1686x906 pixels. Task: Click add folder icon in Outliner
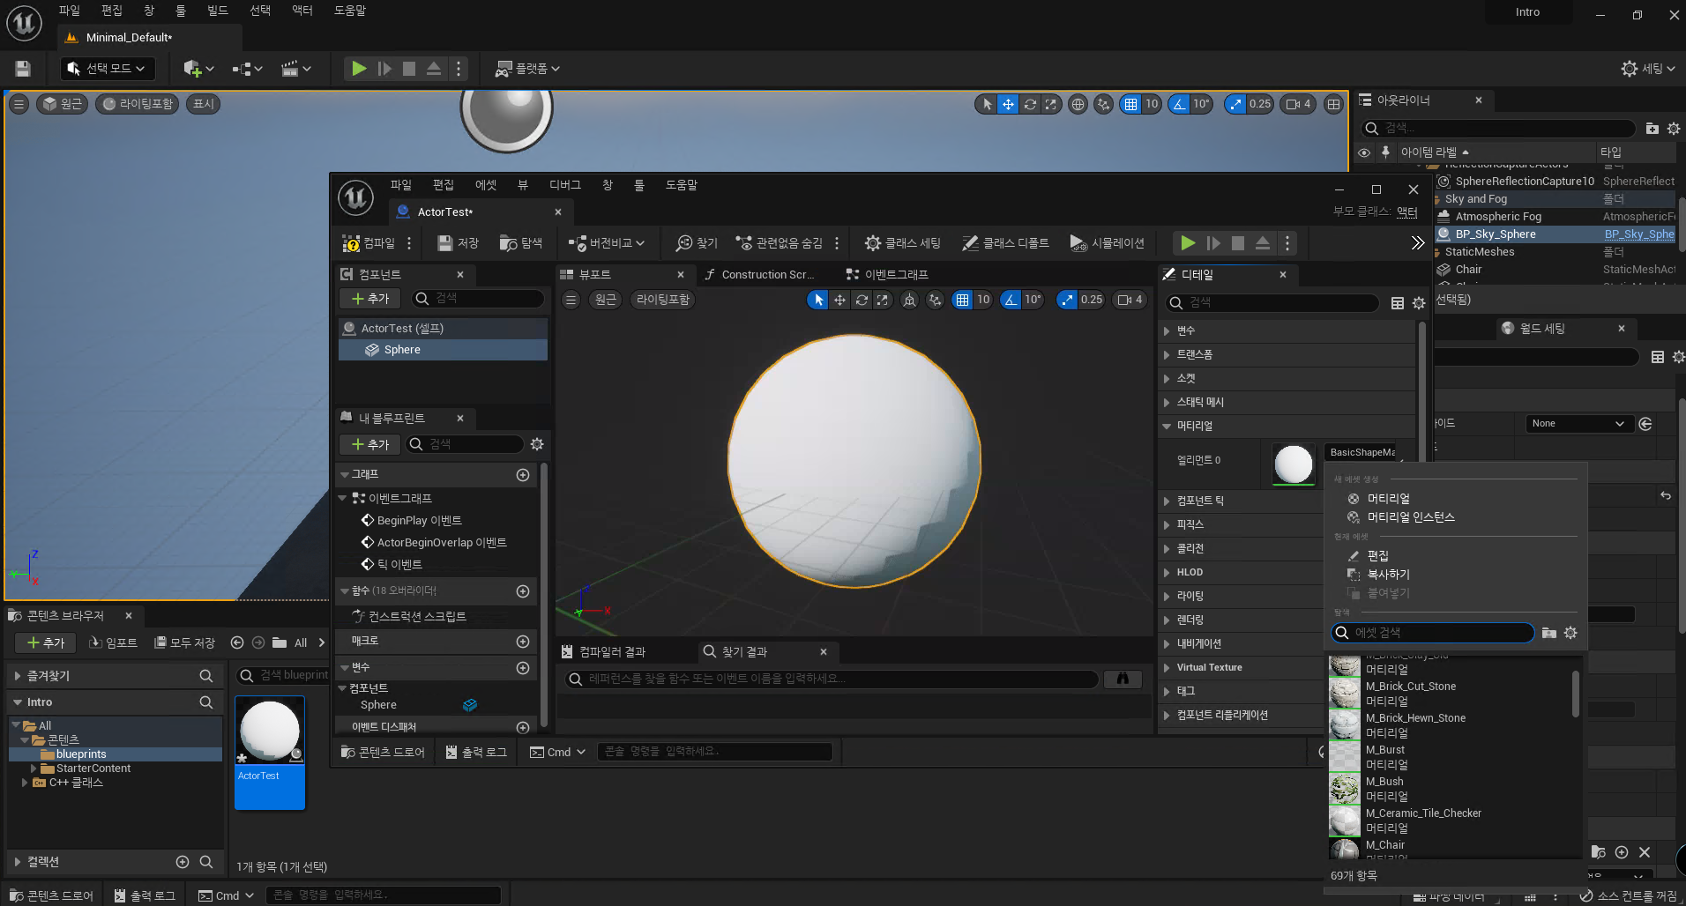point(1652,128)
